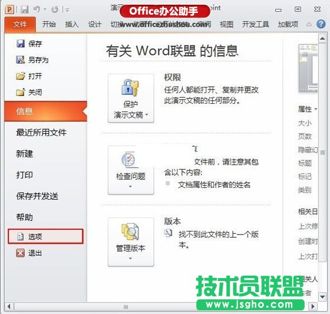This screenshot has width=330, height=314.
Task: Expand the 属性 dropdown
Action: click(x=308, y=109)
